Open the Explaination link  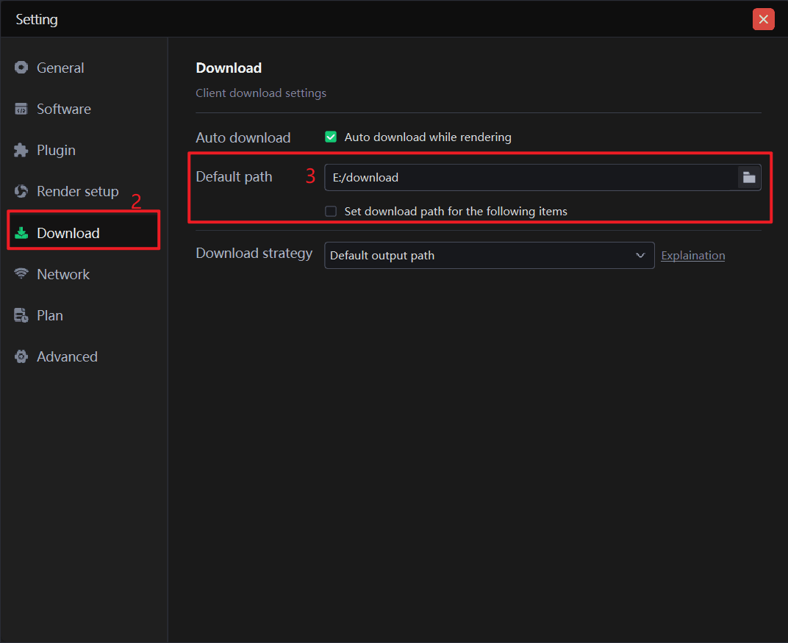(x=693, y=256)
